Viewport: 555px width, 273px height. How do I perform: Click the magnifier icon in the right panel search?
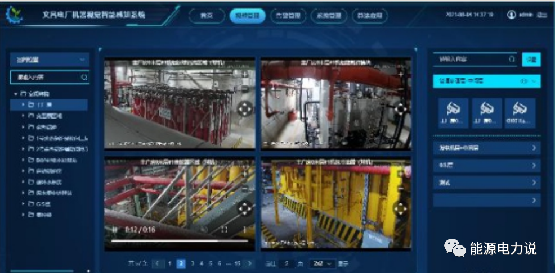[512, 59]
